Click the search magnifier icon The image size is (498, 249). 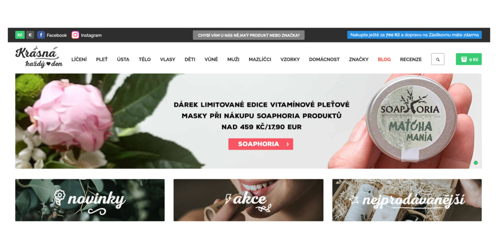click(x=438, y=59)
